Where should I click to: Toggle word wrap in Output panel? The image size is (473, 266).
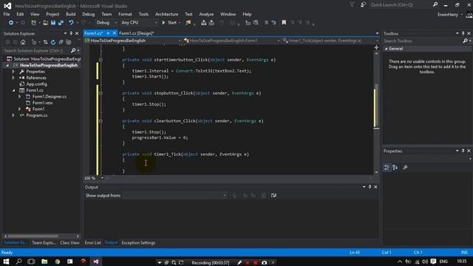pos(273,195)
